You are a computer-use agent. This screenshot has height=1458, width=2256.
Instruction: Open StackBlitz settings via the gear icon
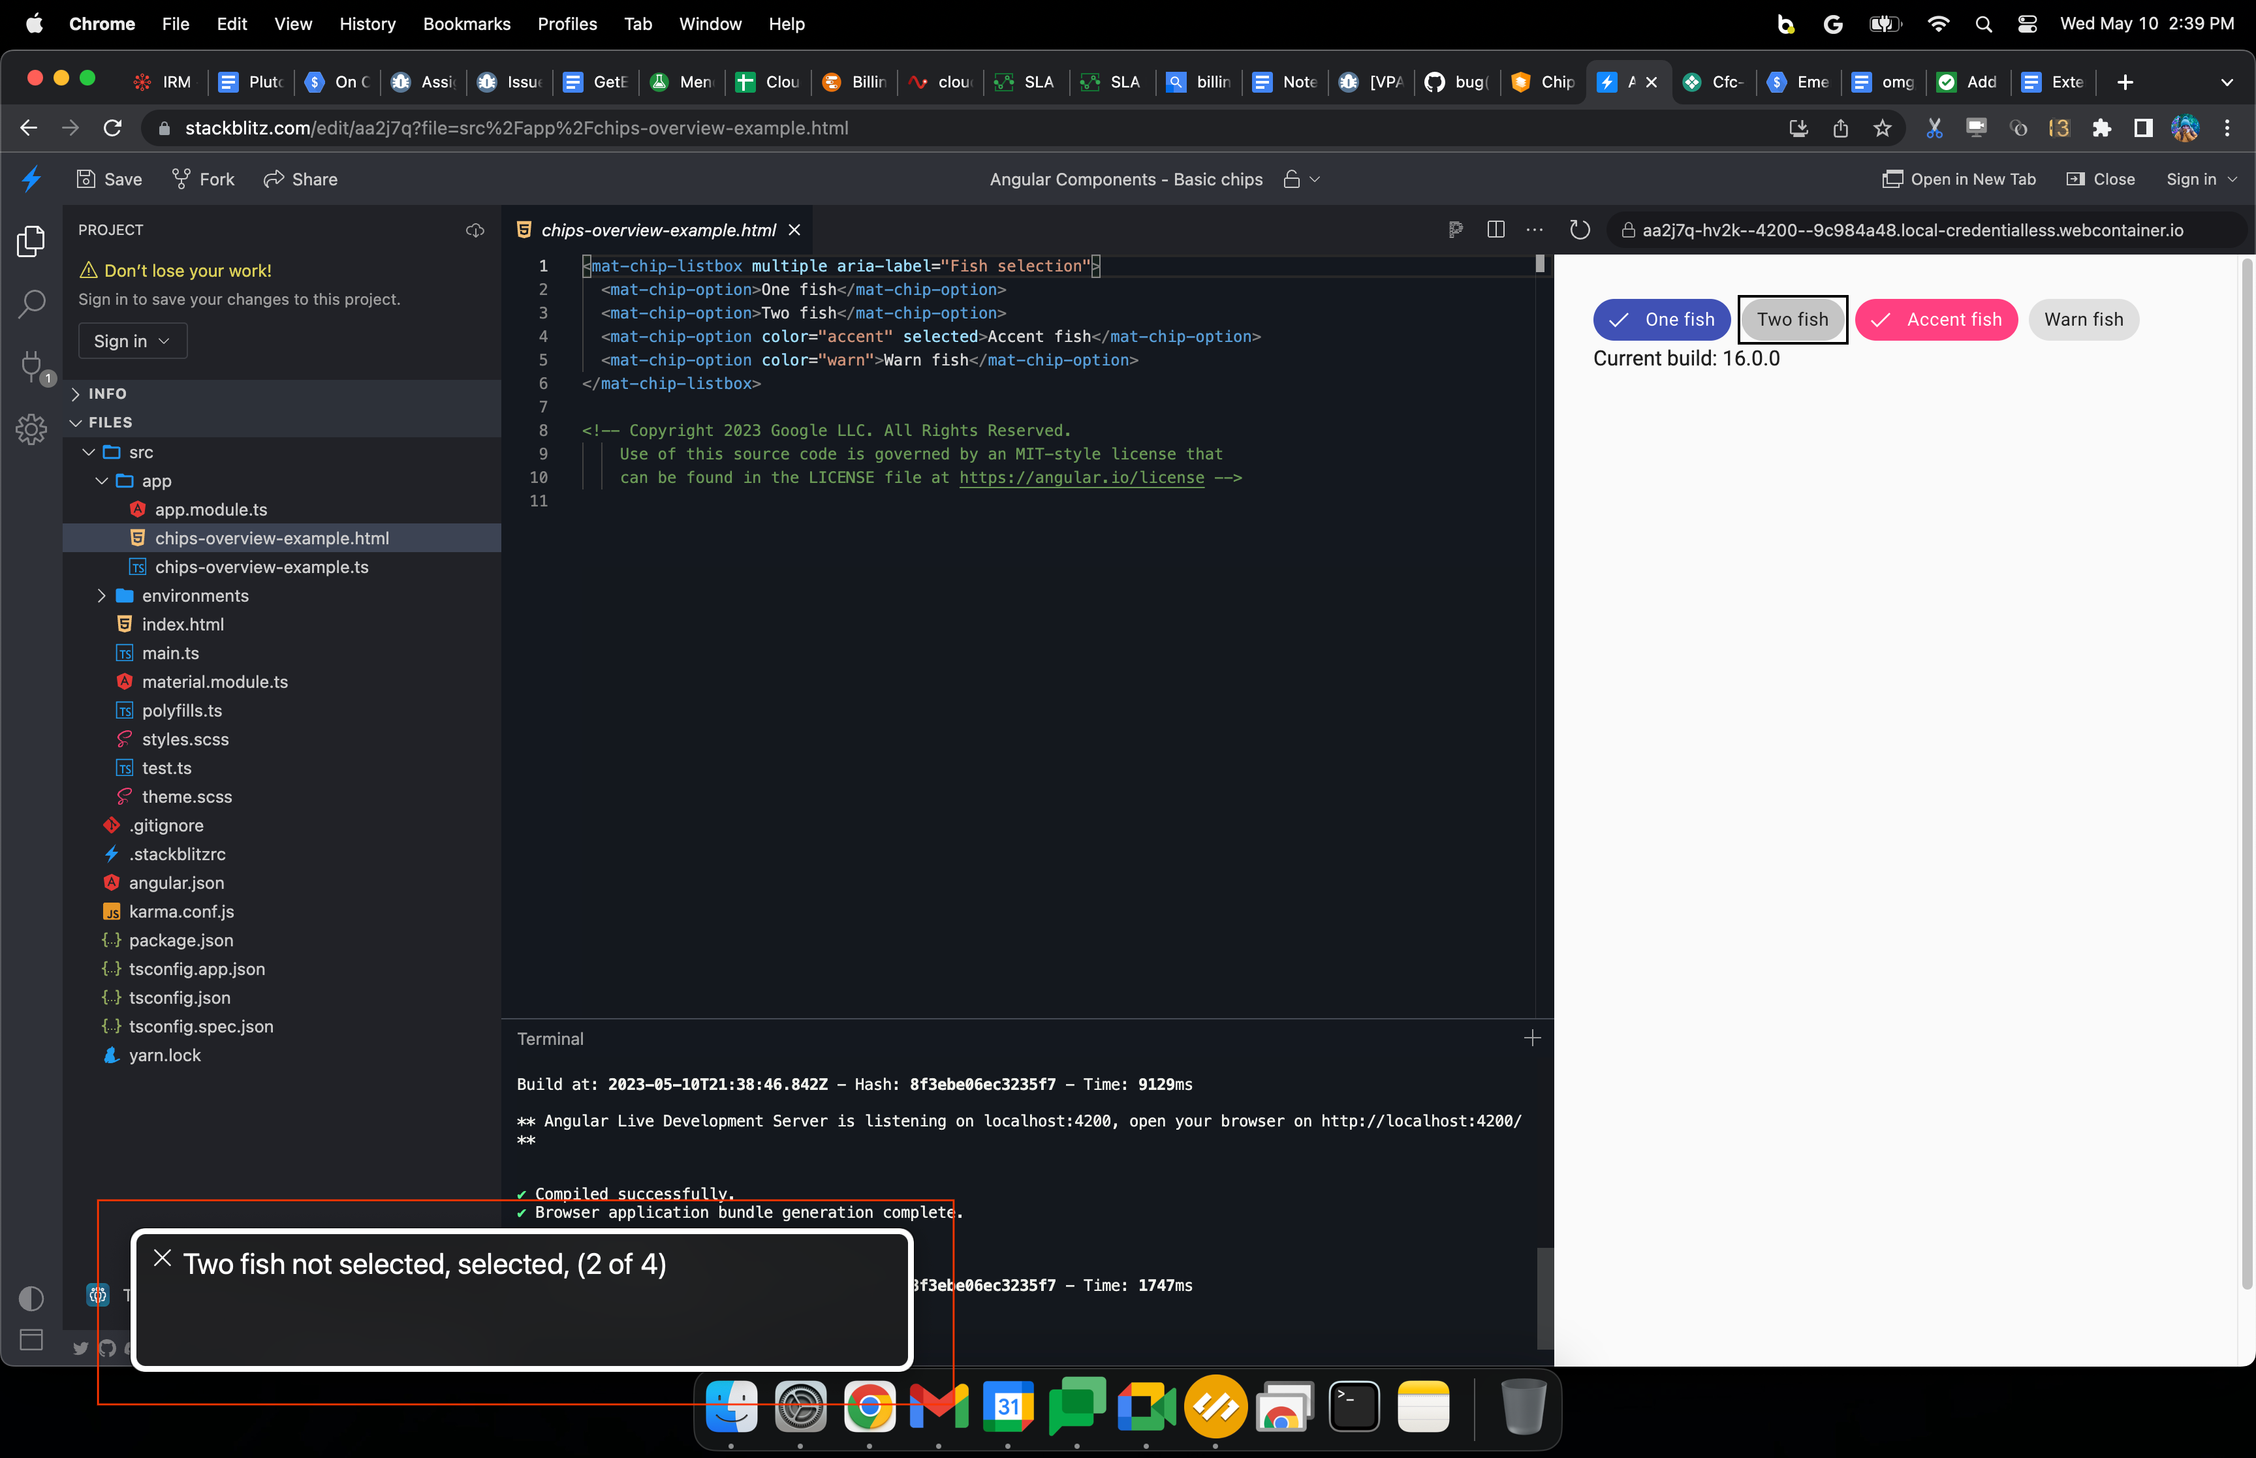(31, 429)
